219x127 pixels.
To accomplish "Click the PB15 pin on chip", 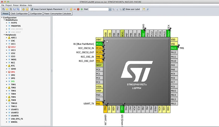I will [x=174, y=91].
